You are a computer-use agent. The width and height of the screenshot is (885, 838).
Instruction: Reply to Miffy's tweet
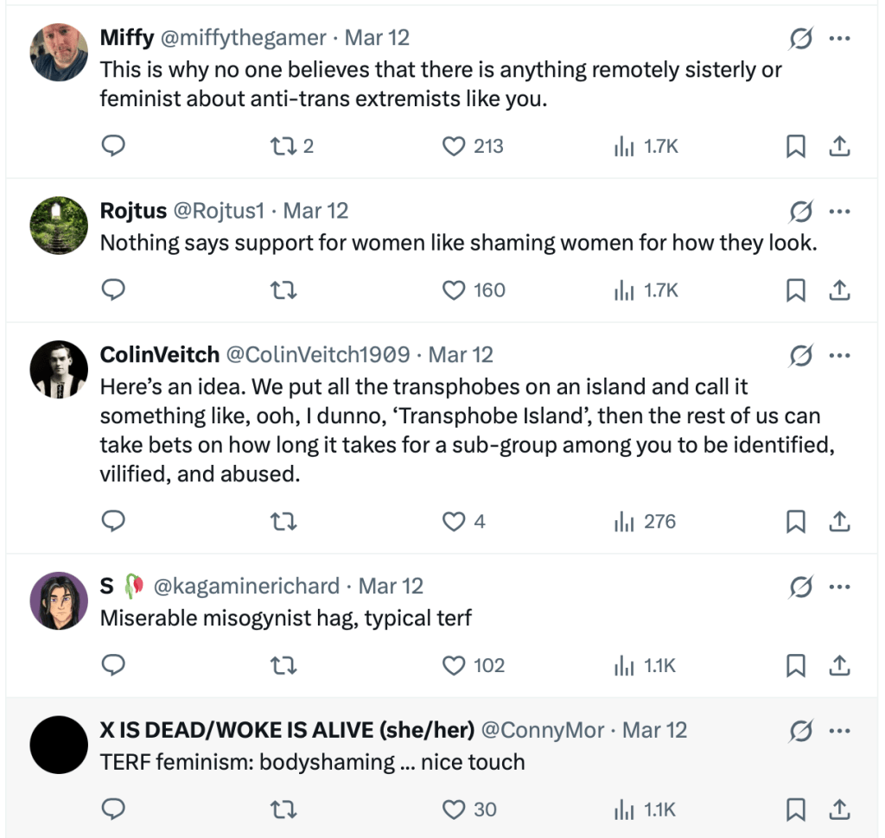tap(114, 147)
